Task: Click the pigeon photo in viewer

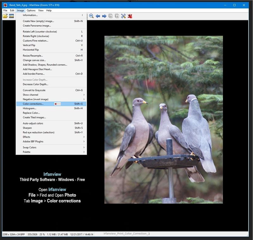Action: [x=164, y=119]
